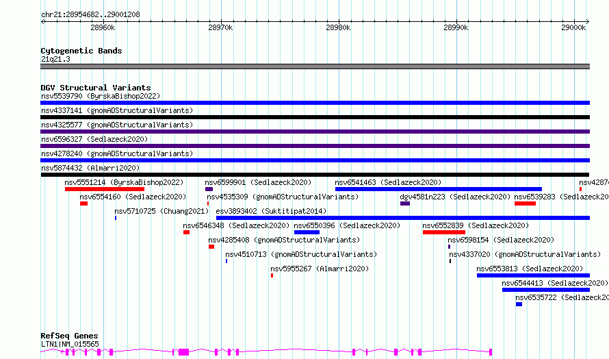Click the blue nsv6544413 bar
Viewport: 609px width, 359px height.
coord(546,290)
